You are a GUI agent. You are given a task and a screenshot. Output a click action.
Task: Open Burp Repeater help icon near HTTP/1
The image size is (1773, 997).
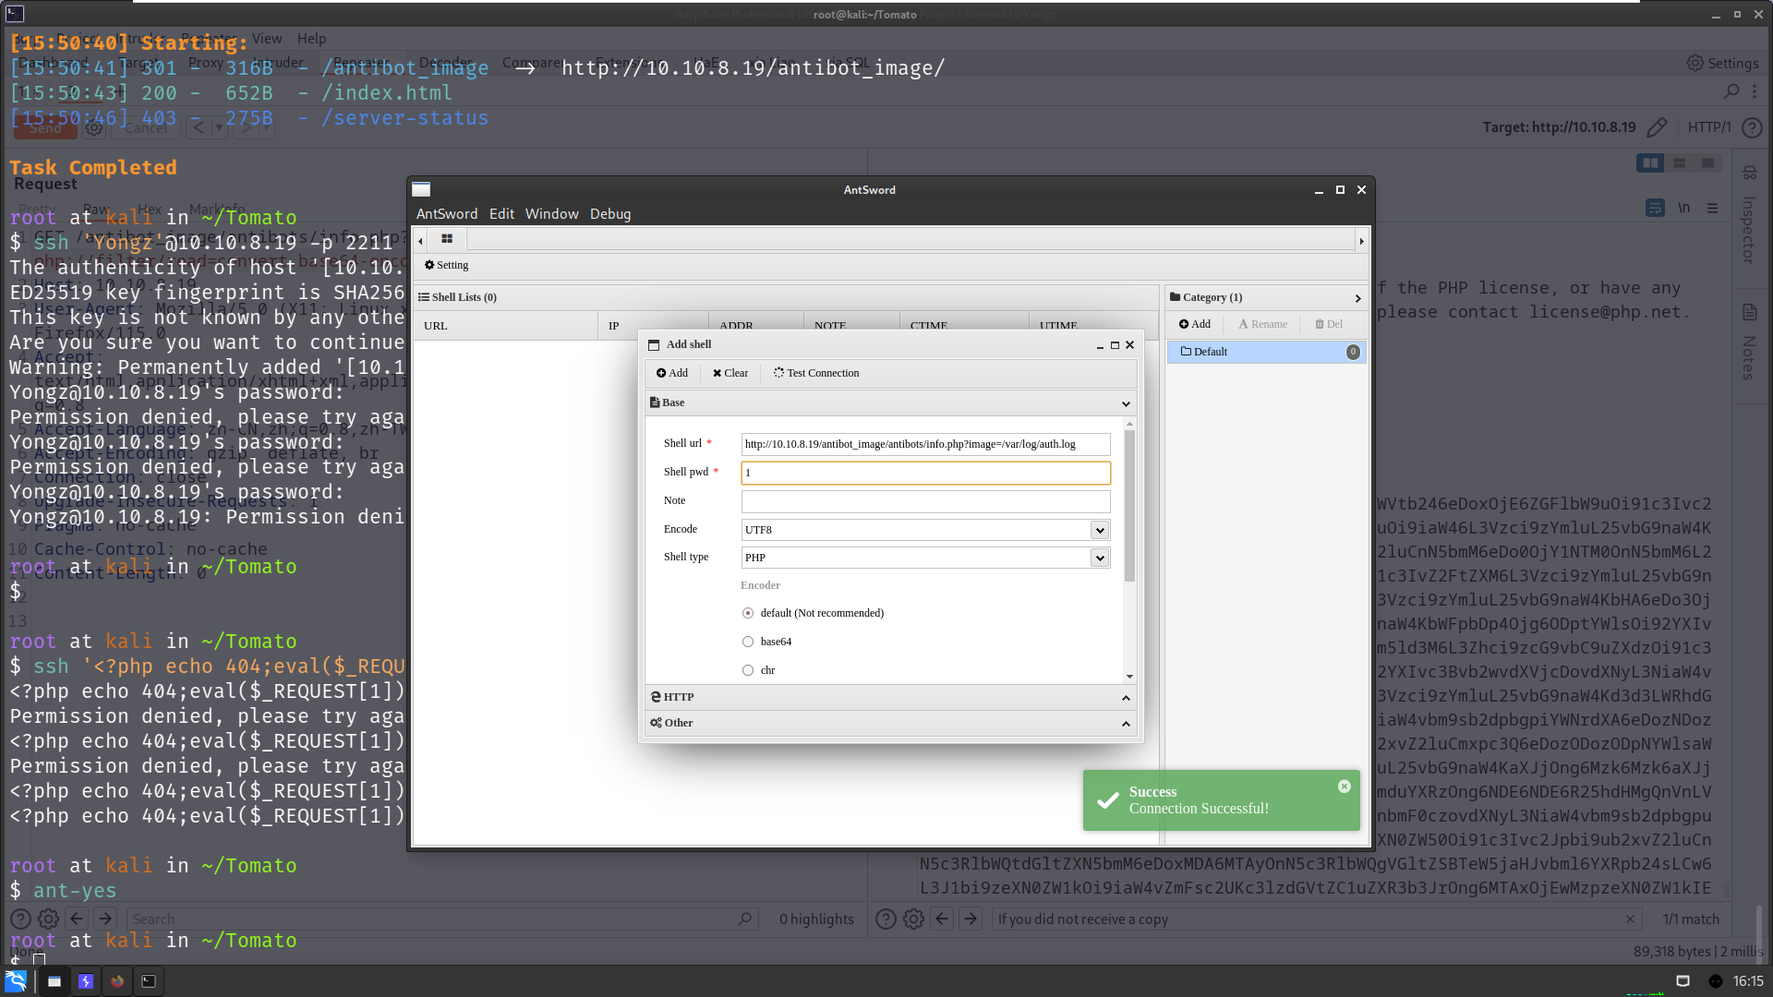pos(1751,127)
